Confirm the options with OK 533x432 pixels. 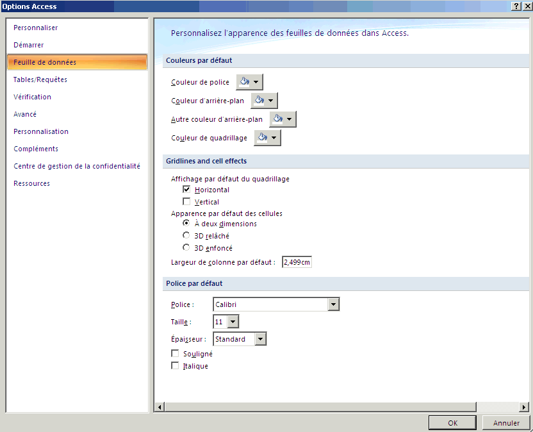[452, 423]
